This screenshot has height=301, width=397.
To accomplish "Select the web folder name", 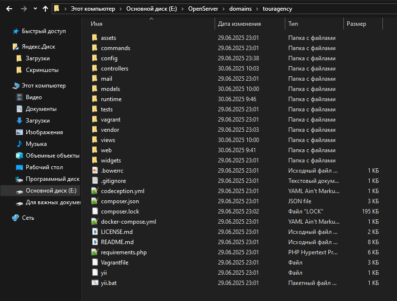I will tap(106, 150).
